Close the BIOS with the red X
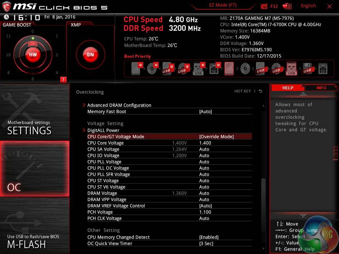The image size is (339, 254). (x=329, y=7)
